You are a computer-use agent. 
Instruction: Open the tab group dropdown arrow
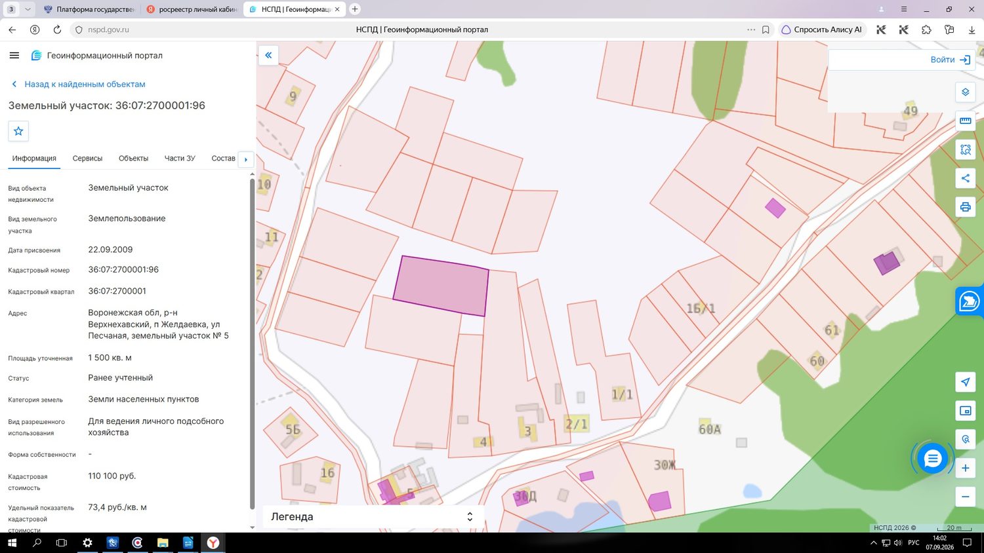coord(28,9)
